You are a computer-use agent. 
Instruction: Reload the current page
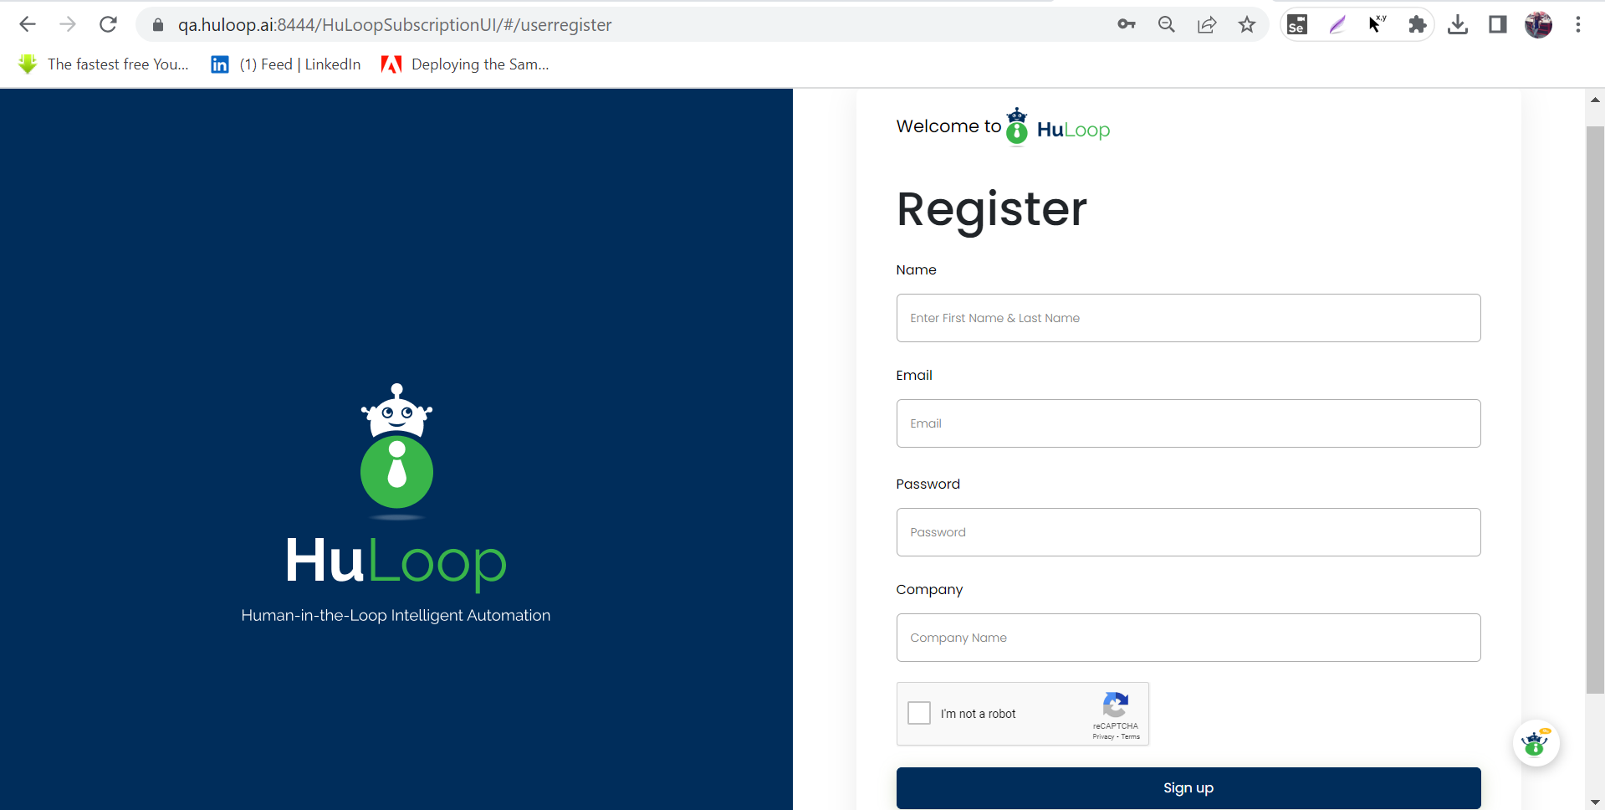click(x=108, y=24)
